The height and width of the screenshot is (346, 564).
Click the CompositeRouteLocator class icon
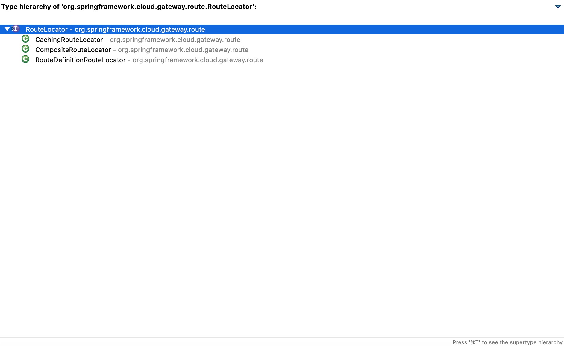click(25, 49)
